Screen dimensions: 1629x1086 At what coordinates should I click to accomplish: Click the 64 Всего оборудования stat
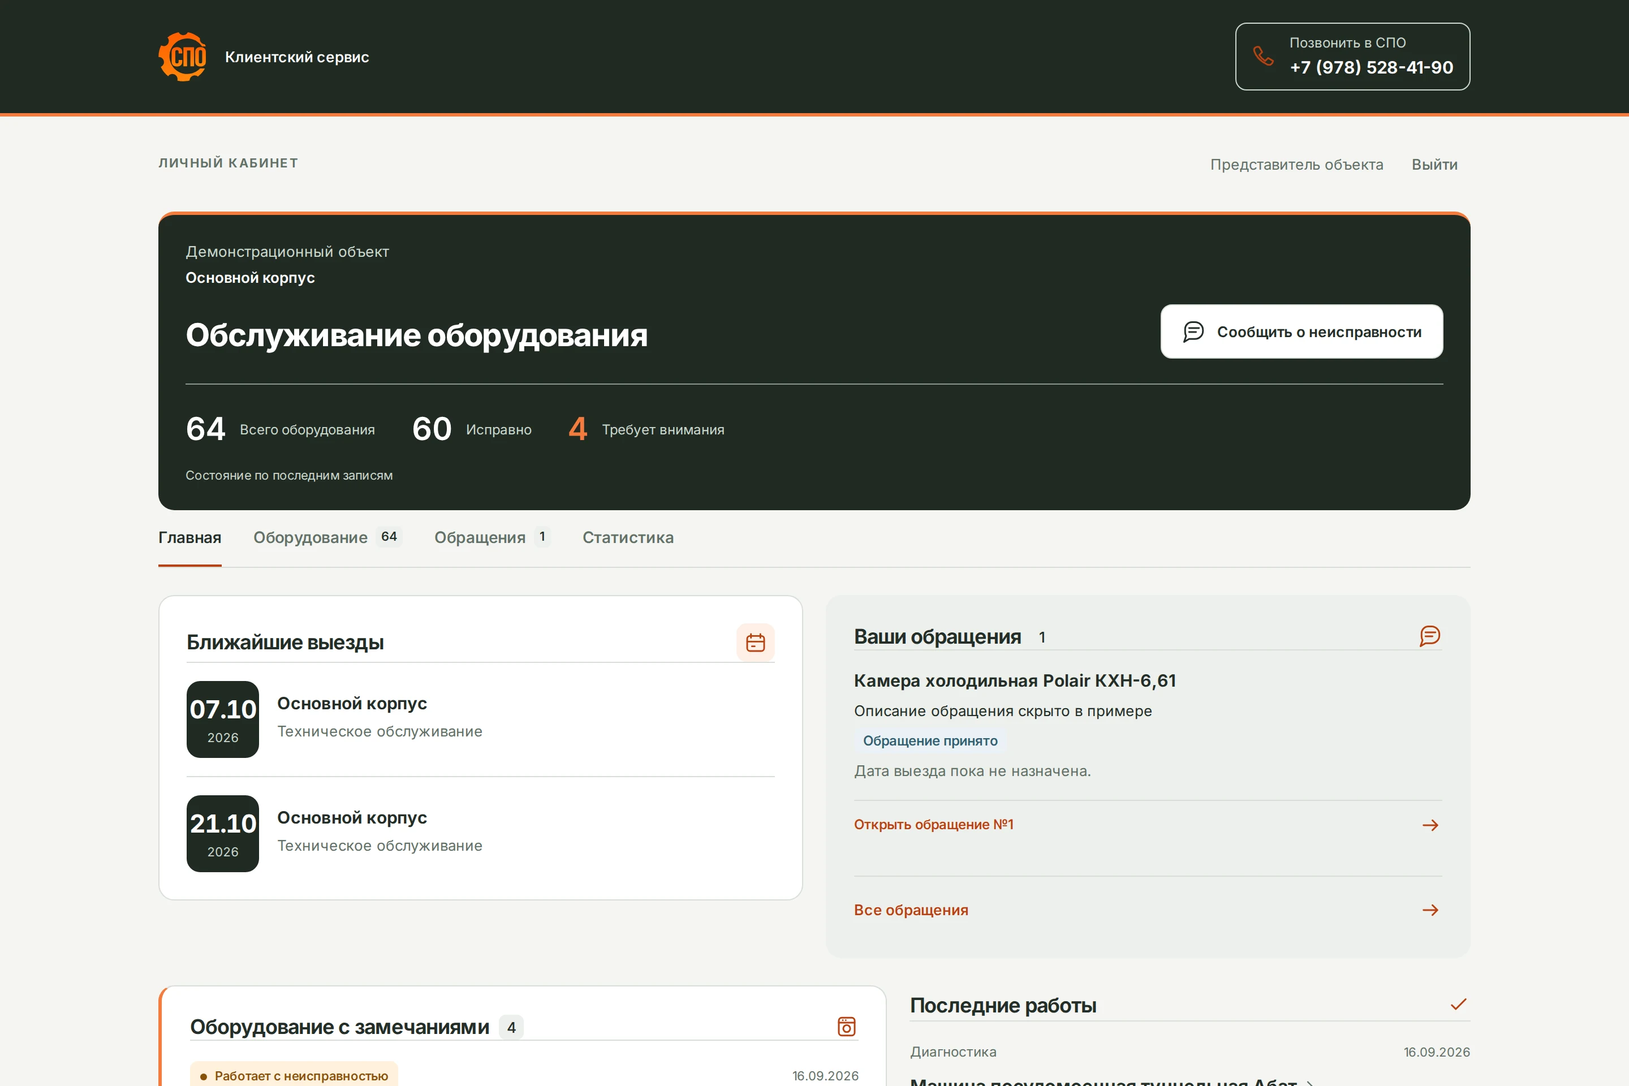pyautogui.click(x=281, y=429)
